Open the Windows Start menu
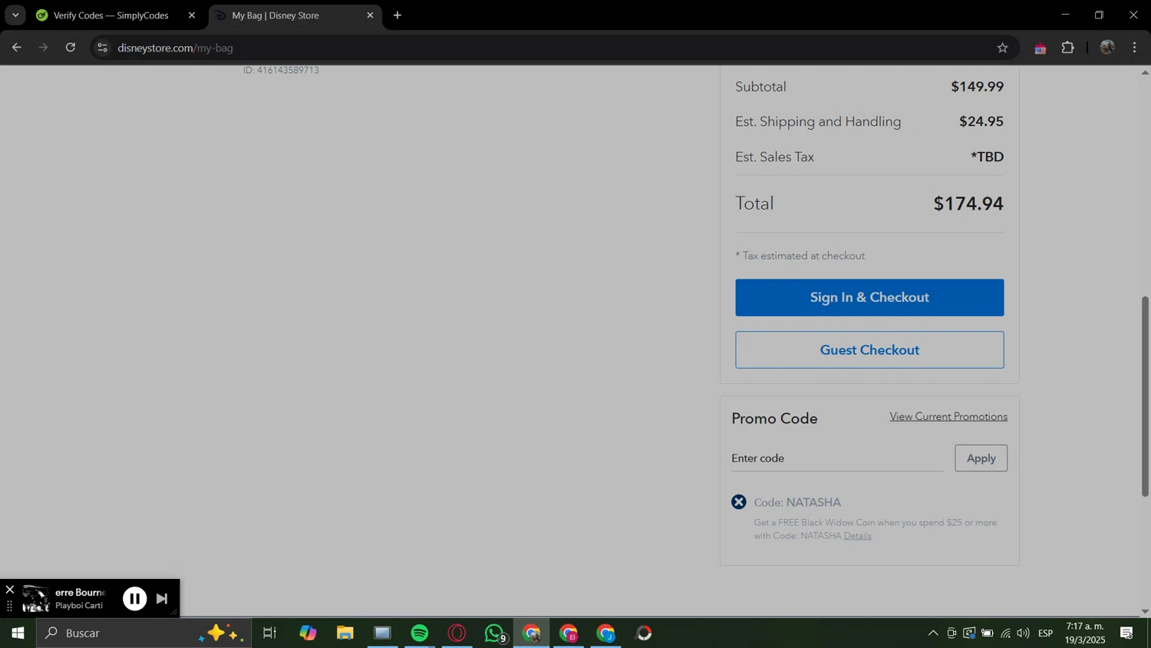The width and height of the screenshot is (1151, 648). click(18, 633)
